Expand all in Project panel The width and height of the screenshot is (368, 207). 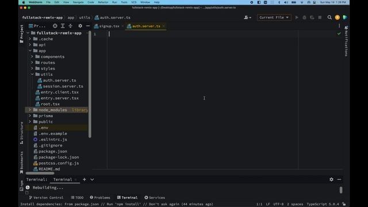click(63, 26)
